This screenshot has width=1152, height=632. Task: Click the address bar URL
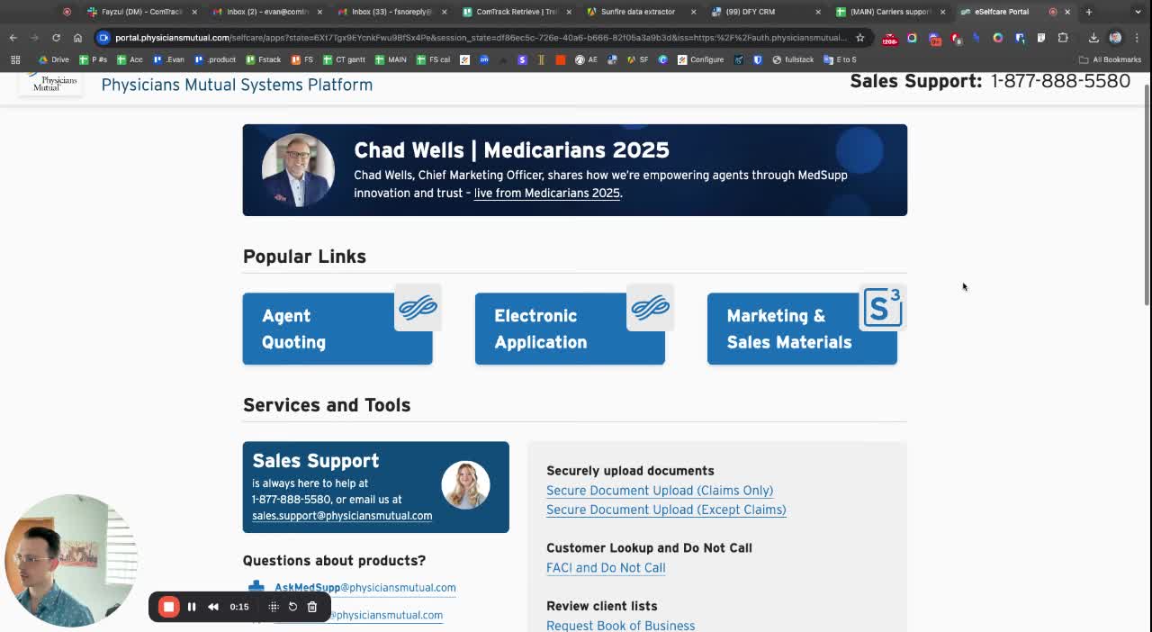click(x=481, y=38)
